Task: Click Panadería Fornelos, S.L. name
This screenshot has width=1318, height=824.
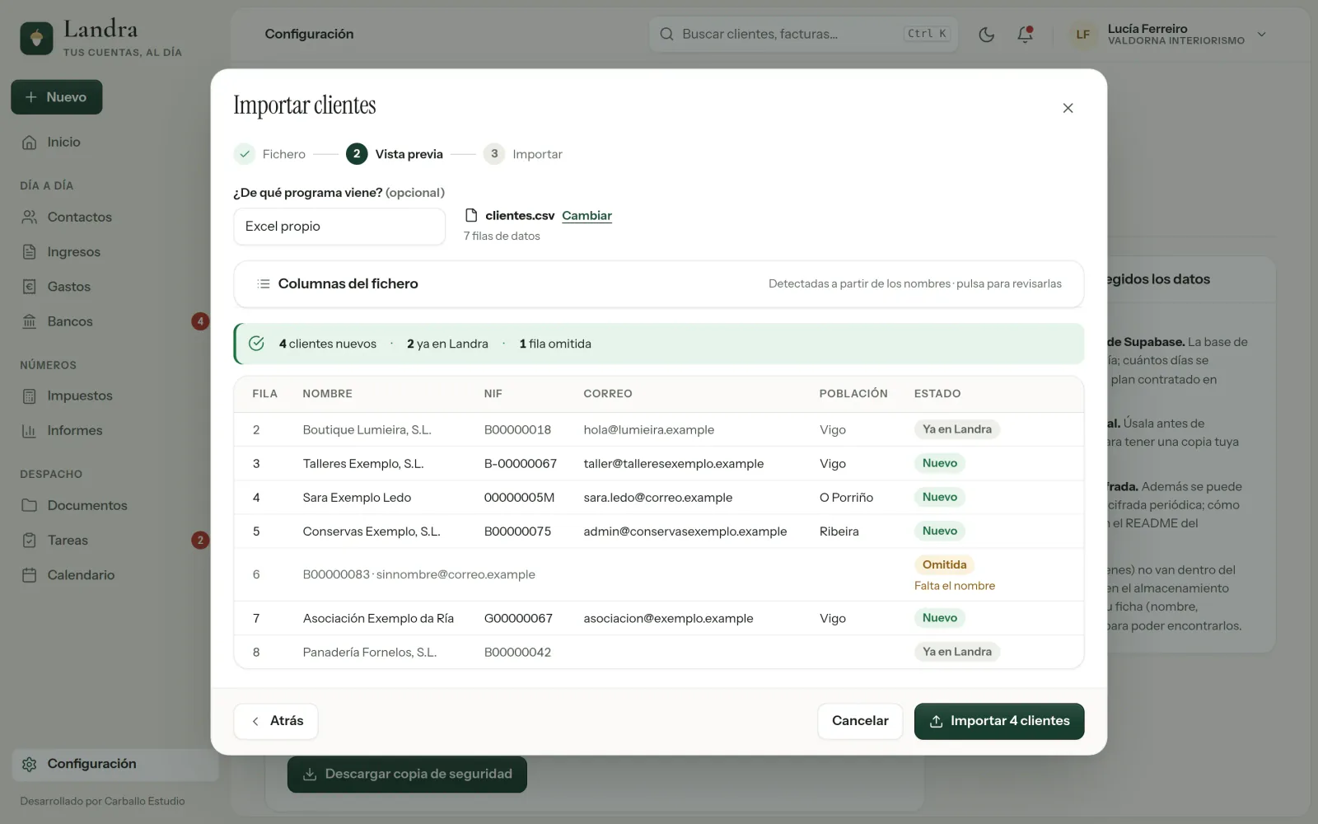Action: (x=370, y=653)
